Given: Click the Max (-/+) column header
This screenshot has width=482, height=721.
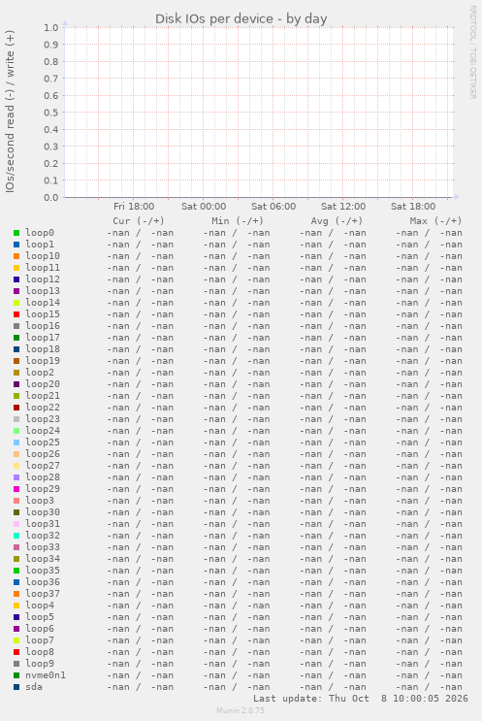Looking at the screenshot, I should (x=436, y=221).
